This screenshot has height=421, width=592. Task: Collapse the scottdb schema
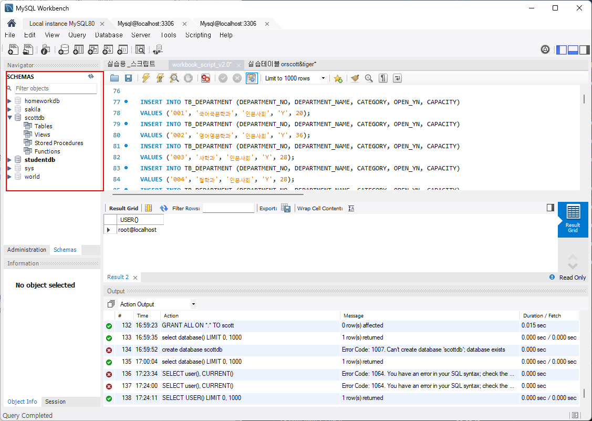[9, 118]
